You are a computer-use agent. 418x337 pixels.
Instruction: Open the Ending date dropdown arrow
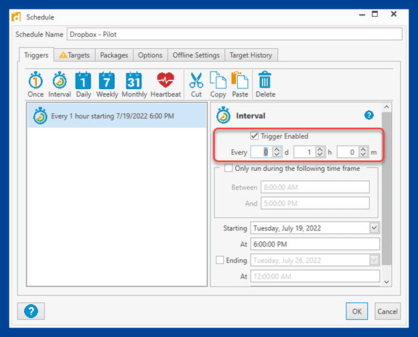click(x=374, y=260)
